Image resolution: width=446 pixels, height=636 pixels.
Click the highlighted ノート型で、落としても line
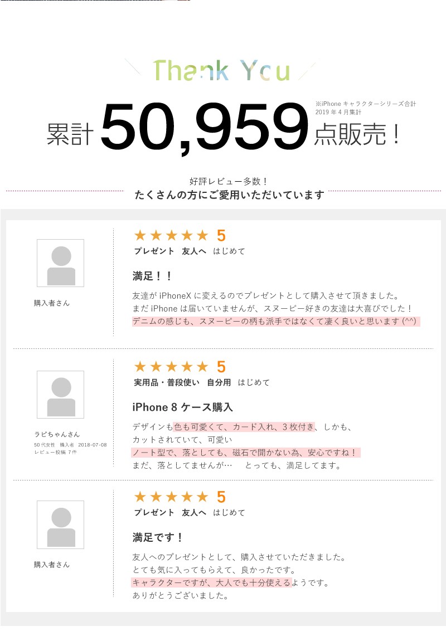(246, 453)
